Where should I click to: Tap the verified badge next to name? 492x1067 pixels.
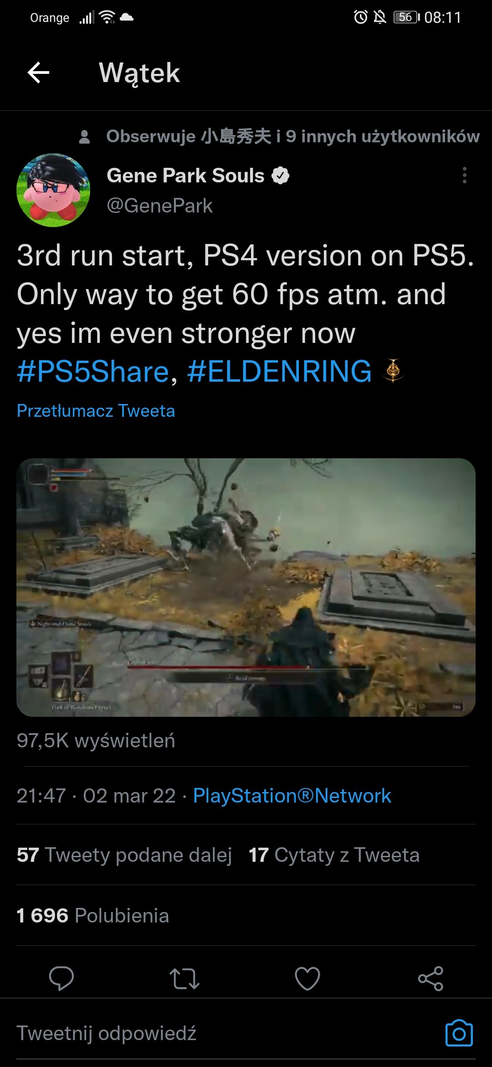[281, 176]
